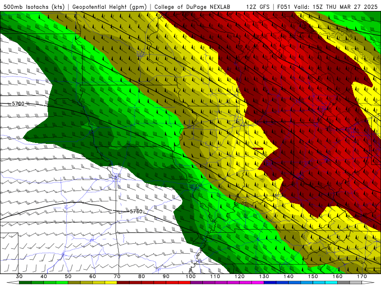
Task: Click the 110 knot color bar label
Action: click(x=215, y=276)
